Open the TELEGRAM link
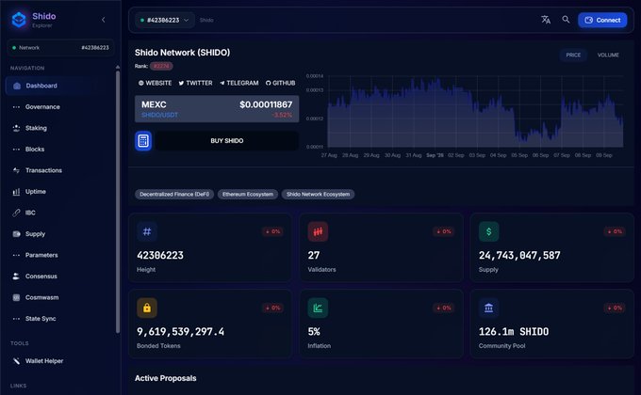This screenshot has width=641, height=395. [238, 83]
